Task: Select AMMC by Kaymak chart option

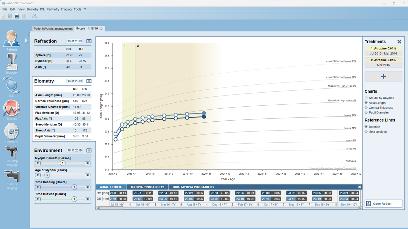Action: pos(366,98)
